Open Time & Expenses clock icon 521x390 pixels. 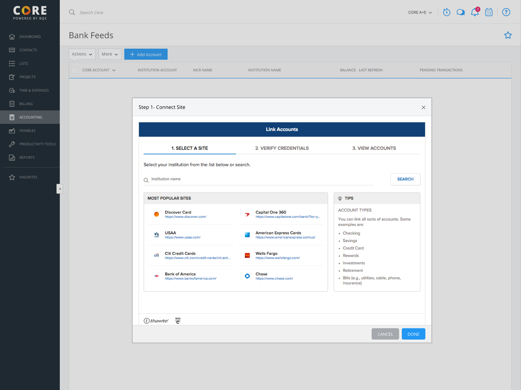click(x=12, y=90)
